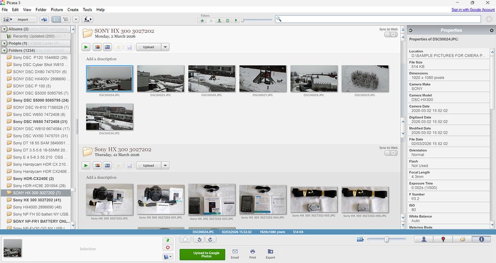Switch to flat folder list view
Viewport: 496px width, 263px height.
click(x=56, y=19)
